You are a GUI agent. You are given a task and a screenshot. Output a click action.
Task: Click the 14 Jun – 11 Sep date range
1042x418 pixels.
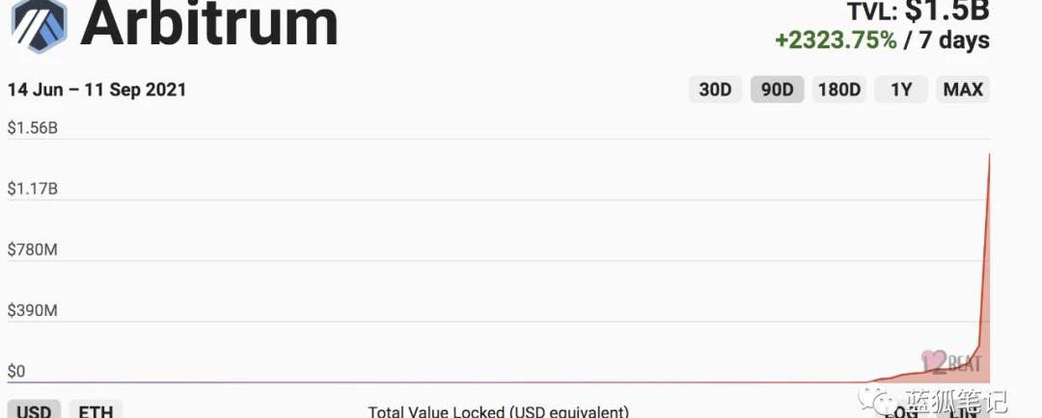(96, 90)
